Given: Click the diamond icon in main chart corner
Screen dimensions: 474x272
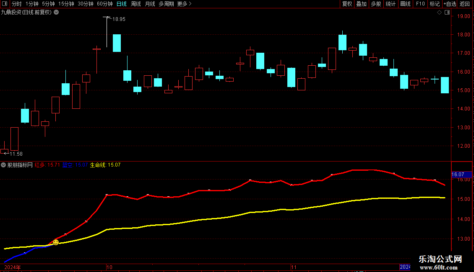Looking at the screenshot, I should 440,13.
